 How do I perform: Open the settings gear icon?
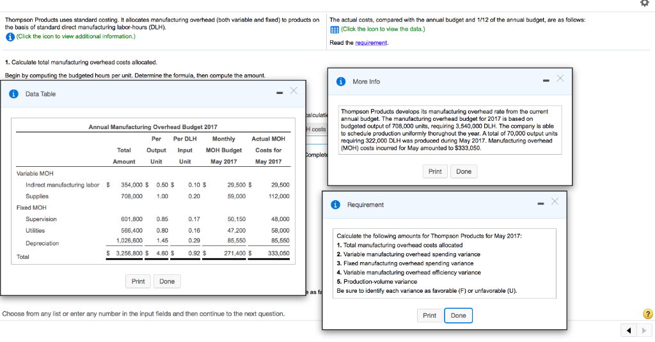point(645,3)
